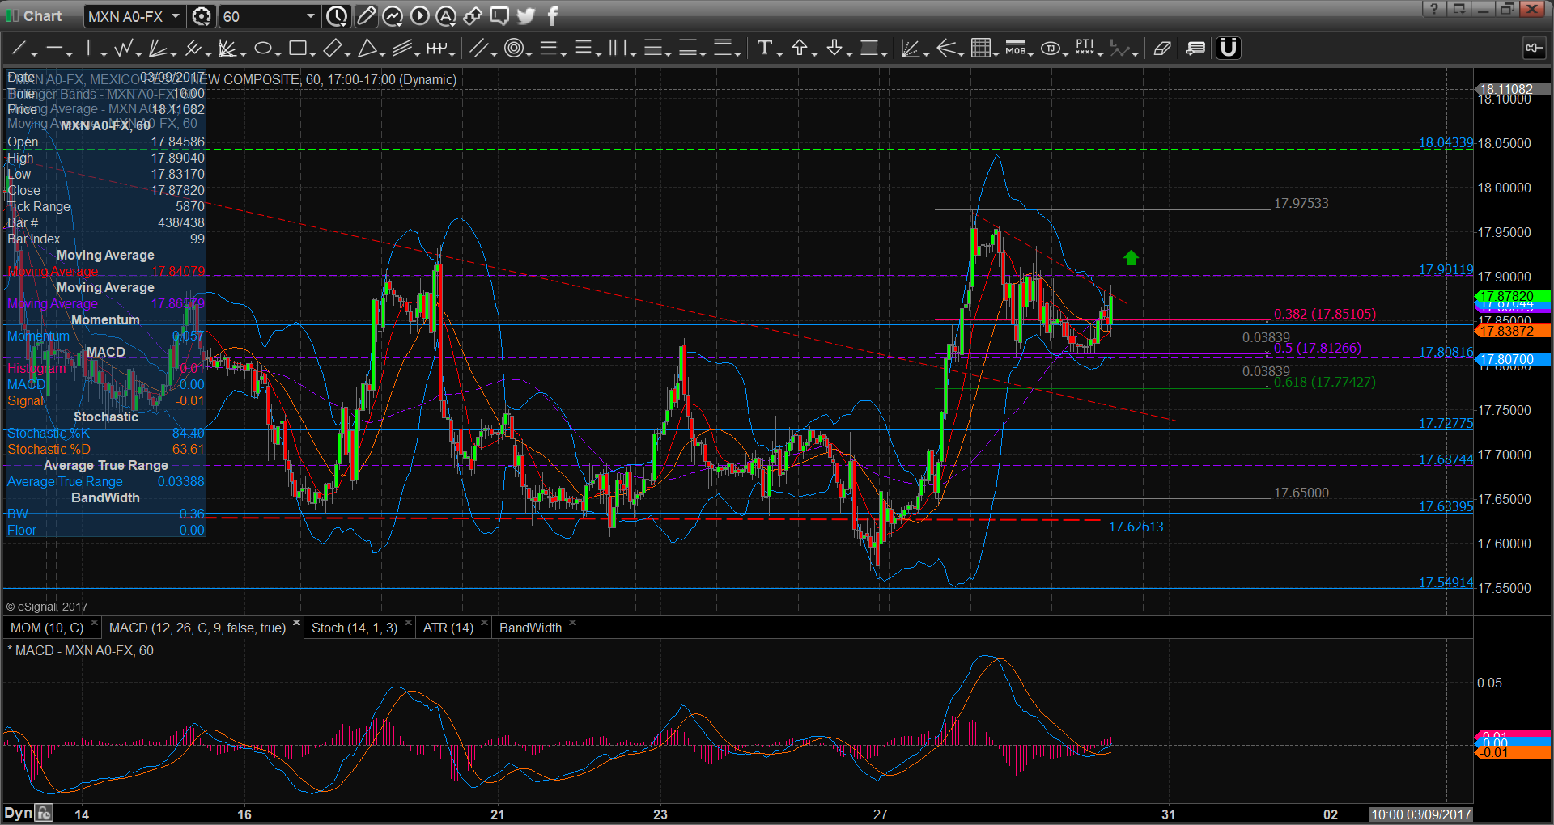Switch to the MACD study tab
This screenshot has width=1554, height=825.
coord(197,628)
